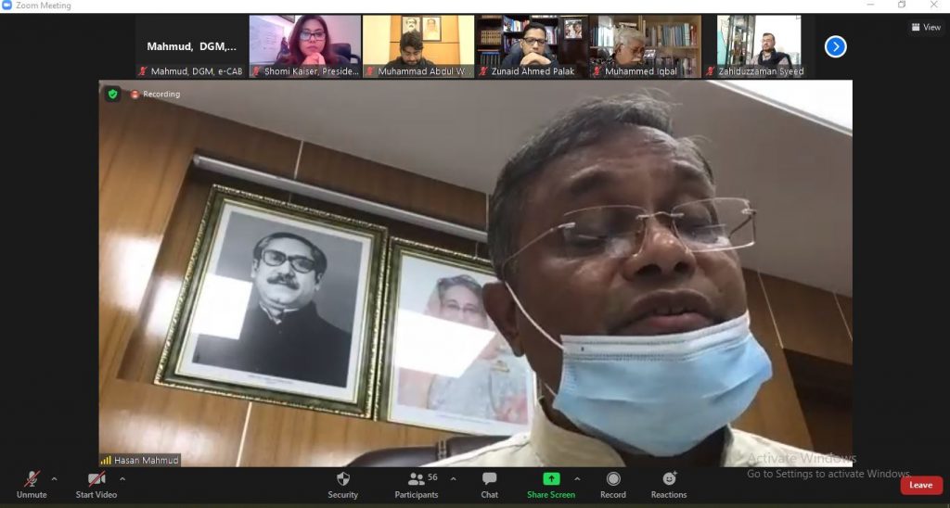Image resolution: width=950 pixels, height=508 pixels.
Task: Toggle Start Video camera on
Action: [96, 479]
